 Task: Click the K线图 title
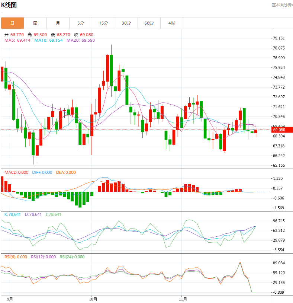pos(9,5)
